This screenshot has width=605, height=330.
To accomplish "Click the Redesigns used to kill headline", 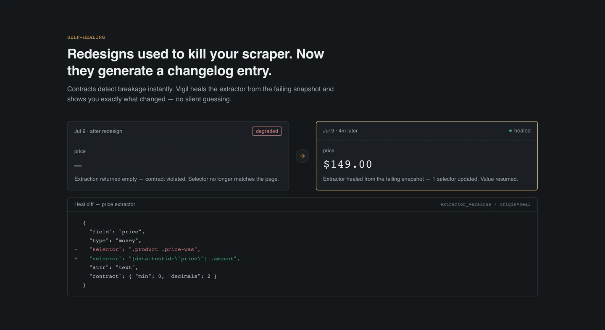I will [196, 62].
